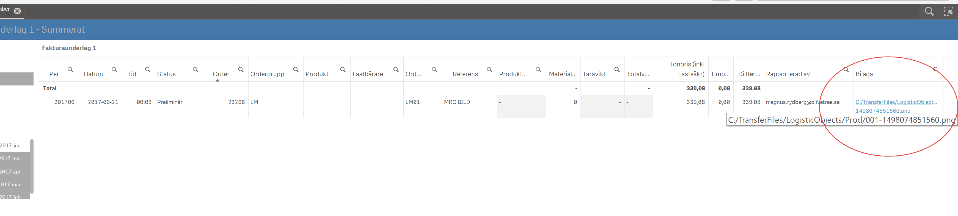This screenshot has height=216, width=958.
Task: Click the search icon in Ord... column header
Action: pos(434,69)
